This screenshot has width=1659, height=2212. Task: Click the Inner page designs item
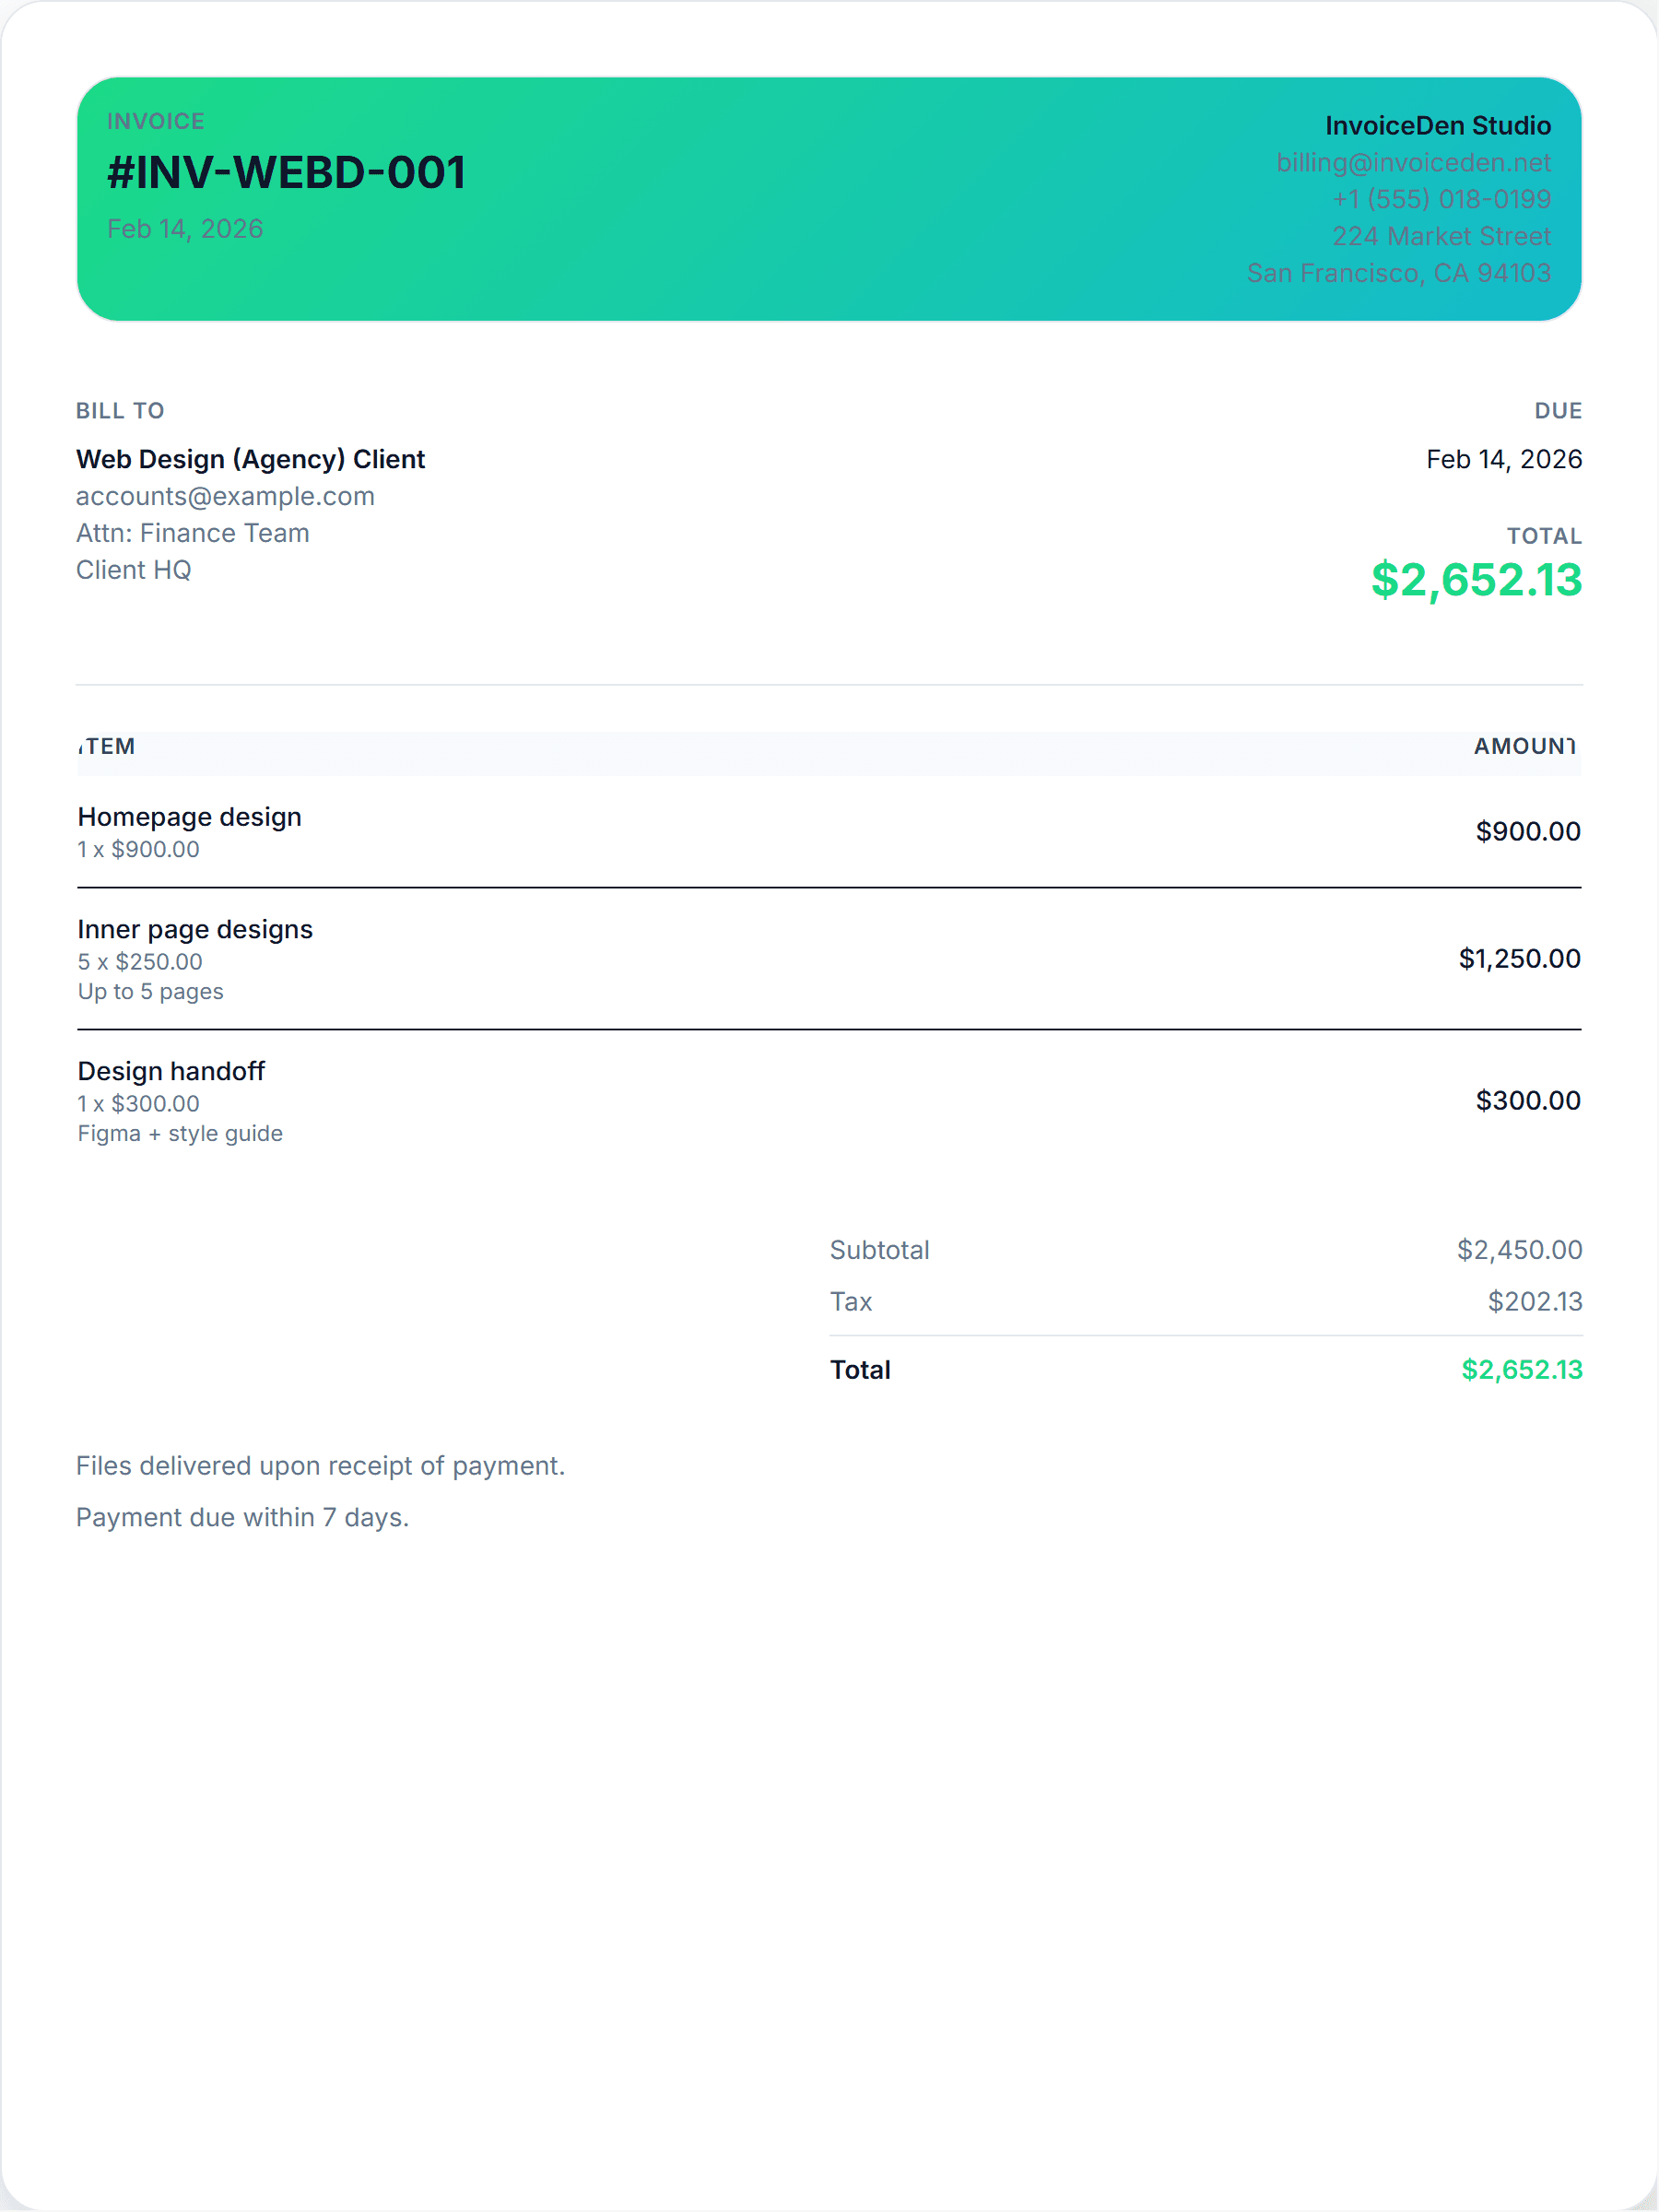tap(195, 929)
